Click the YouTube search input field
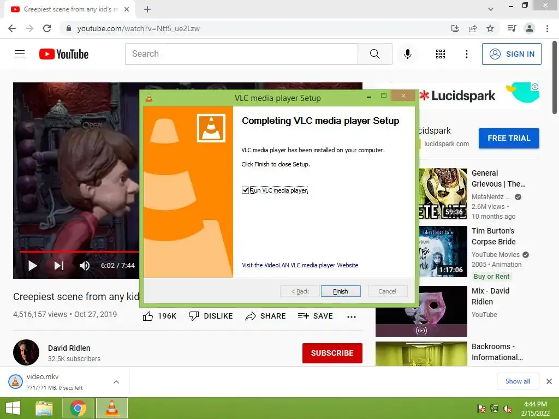The height and width of the screenshot is (419, 559). (241, 54)
